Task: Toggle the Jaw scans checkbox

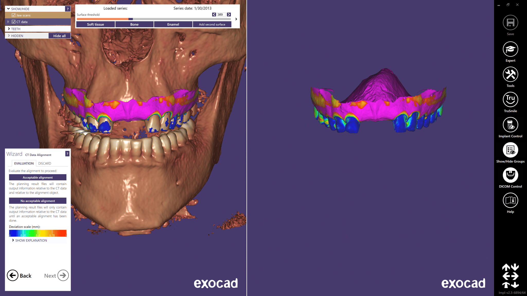Action: coord(14,15)
